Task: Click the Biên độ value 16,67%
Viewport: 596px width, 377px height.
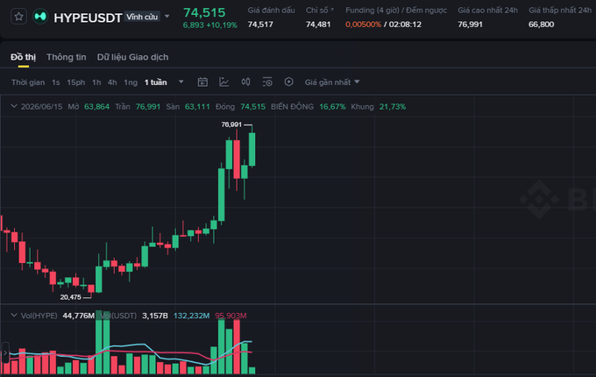Action: (332, 107)
